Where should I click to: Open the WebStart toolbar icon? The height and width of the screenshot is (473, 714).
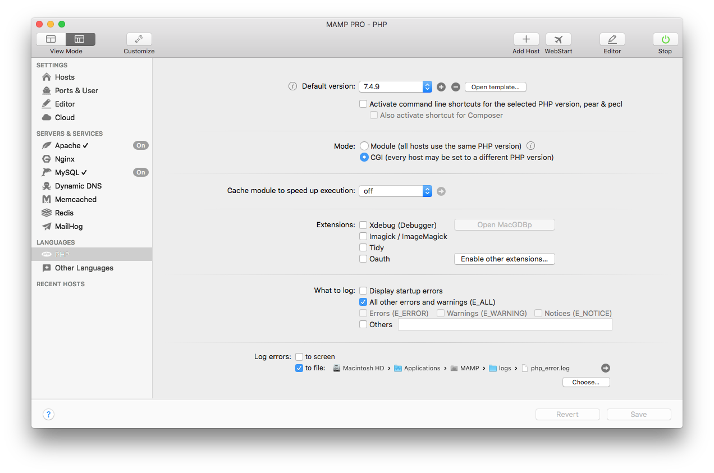(x=558, y=40)
